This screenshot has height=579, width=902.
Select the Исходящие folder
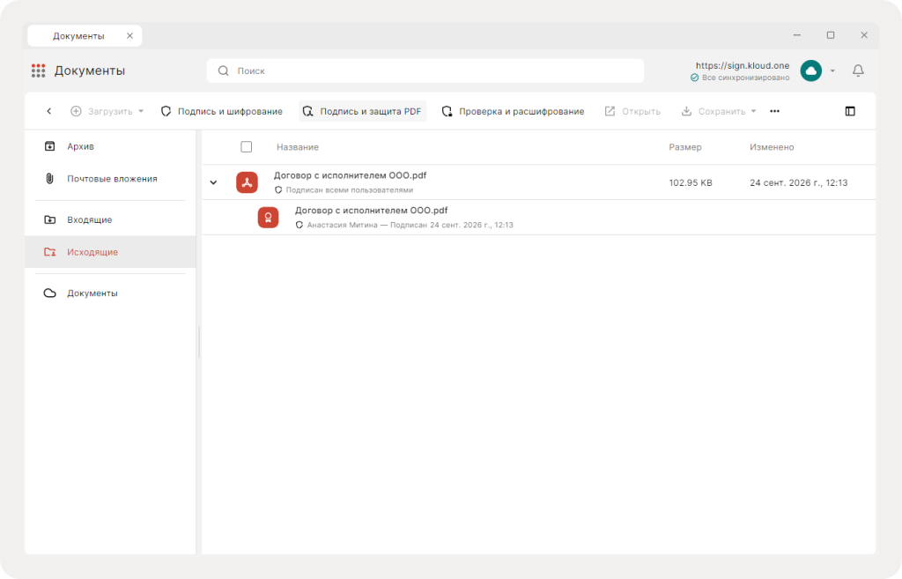(110, 251)
